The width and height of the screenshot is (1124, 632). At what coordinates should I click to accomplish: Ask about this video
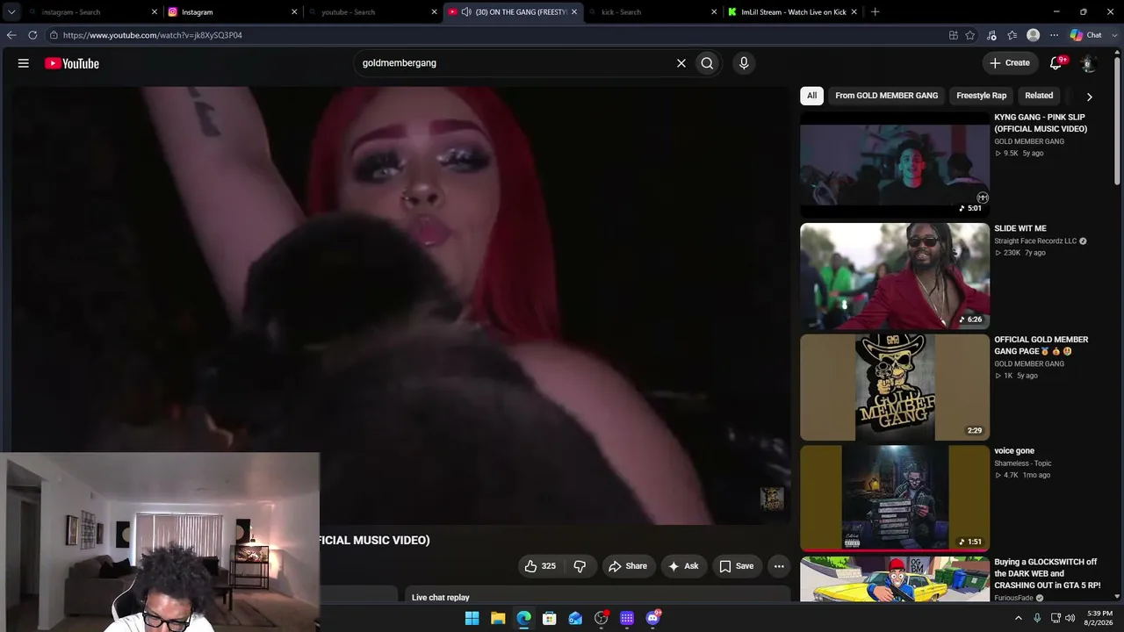click(683, 566)
